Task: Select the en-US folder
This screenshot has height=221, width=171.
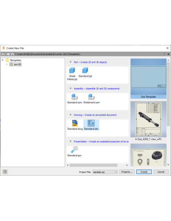Action: click(16, 64)
